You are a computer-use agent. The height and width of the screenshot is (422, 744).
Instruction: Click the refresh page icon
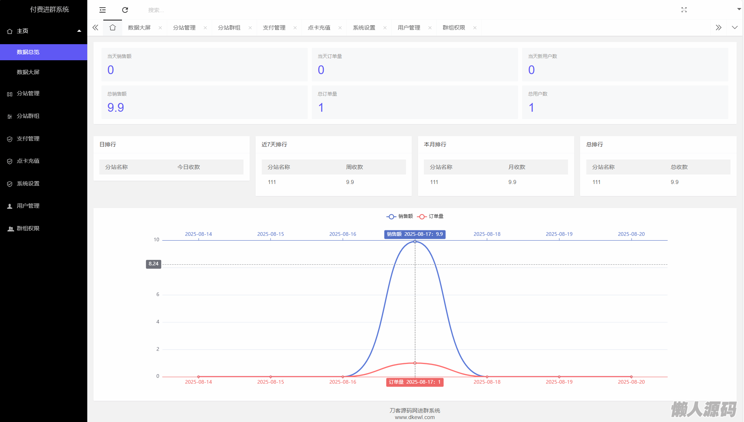tap(125, 10)
